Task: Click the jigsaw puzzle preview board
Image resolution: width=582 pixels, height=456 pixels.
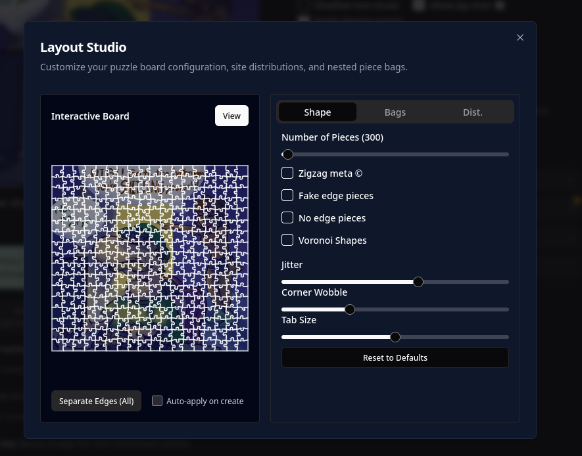Action: coord(150,258)
